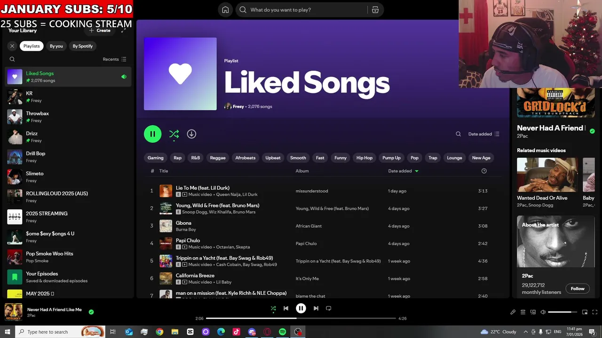Select the Rap genre filter
The image size is (602, 338).
(177, 158)
